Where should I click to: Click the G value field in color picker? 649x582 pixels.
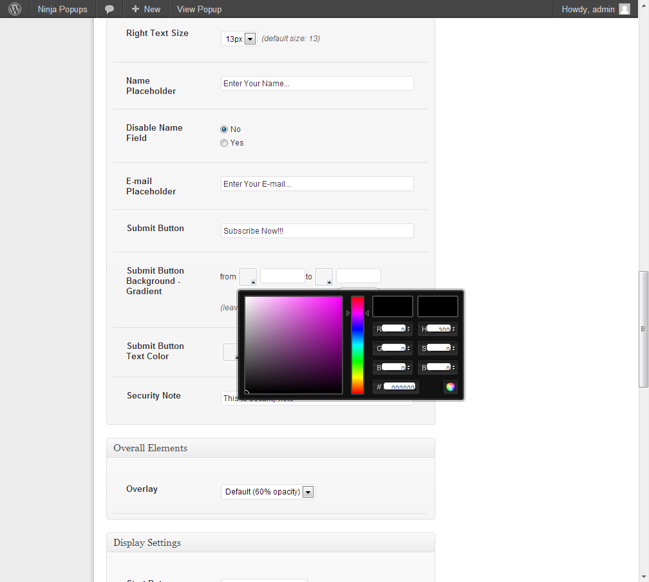click(393, 348)
